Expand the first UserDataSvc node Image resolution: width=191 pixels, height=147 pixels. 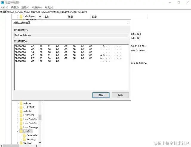(18, 119)
